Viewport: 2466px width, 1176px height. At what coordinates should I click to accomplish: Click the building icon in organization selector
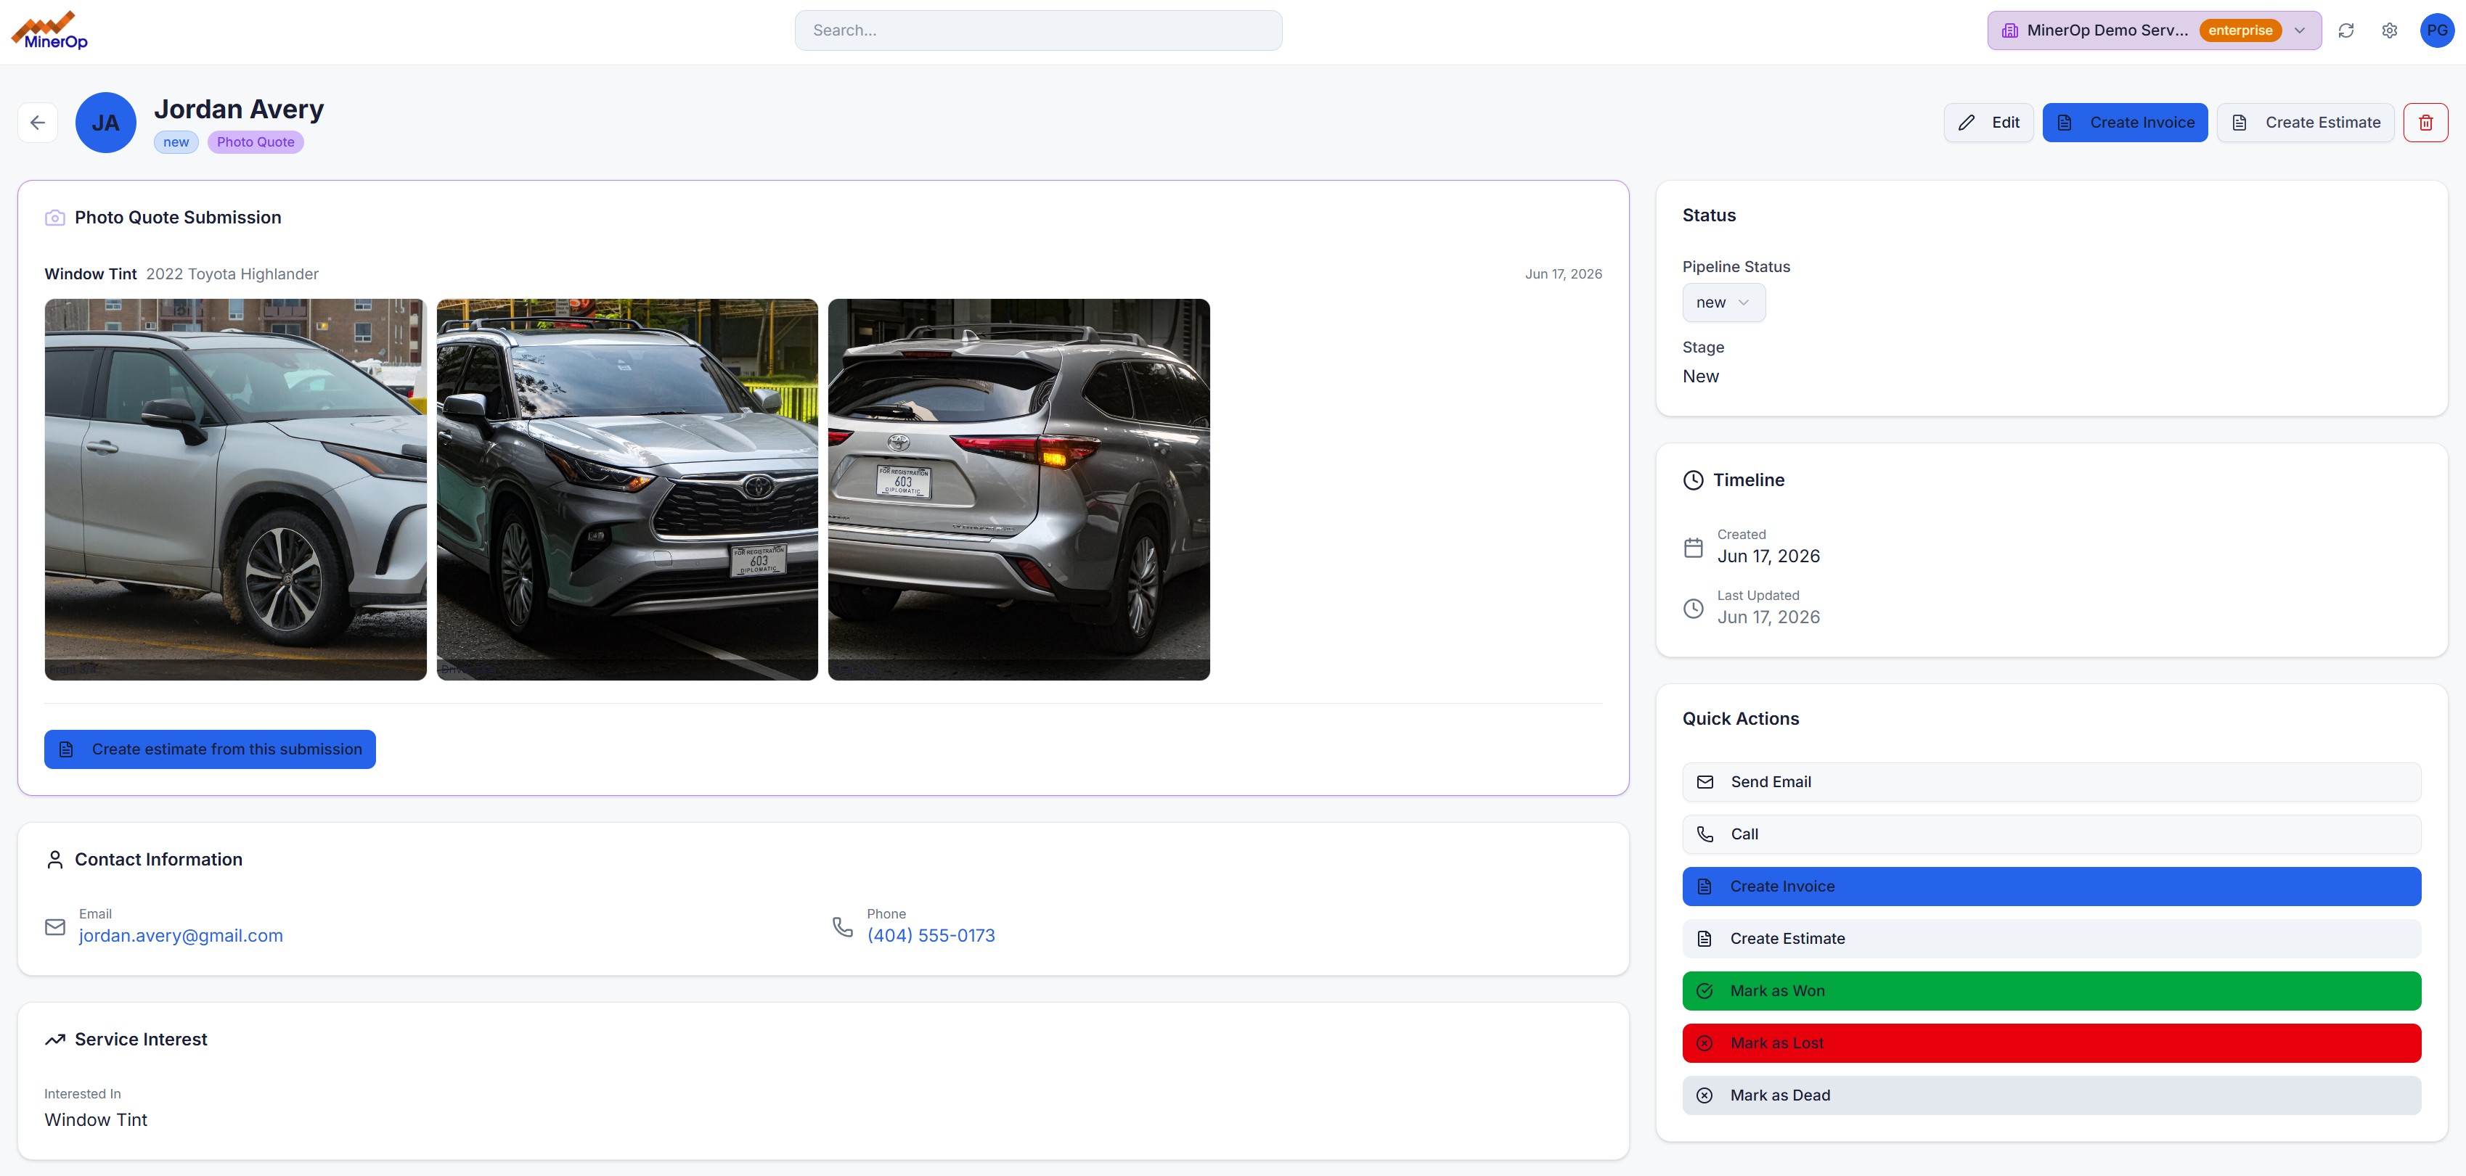point(2009,30)
